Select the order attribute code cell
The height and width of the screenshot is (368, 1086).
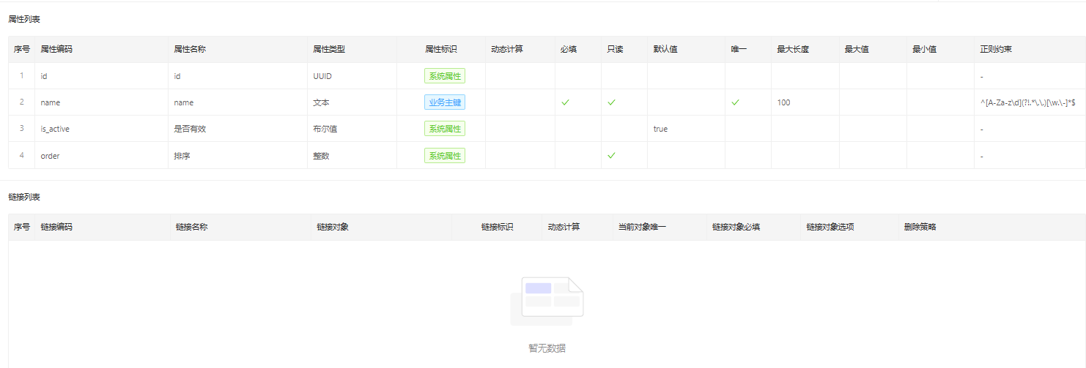pyautogui.click(x=50, y=156)
